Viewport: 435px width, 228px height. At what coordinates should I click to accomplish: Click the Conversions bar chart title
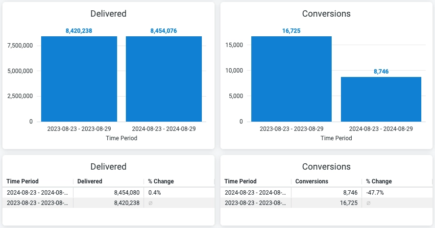pos(326,14)
